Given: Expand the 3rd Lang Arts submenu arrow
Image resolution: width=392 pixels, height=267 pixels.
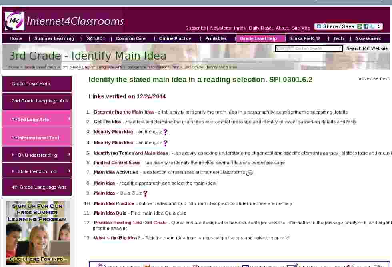Looking at the screenshot, I should tap(69, 118).
